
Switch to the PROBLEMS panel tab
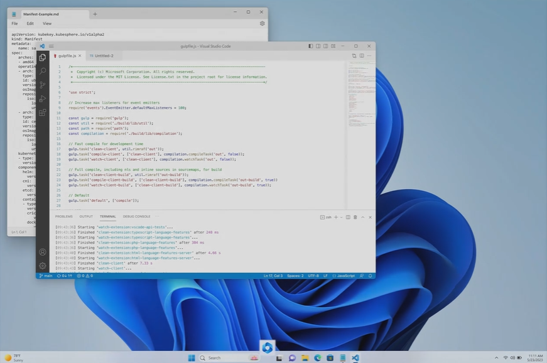[64, 217]
